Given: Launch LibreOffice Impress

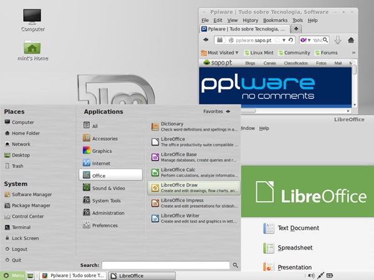Looking at the screenshot, I should click(x=194, y=203).
